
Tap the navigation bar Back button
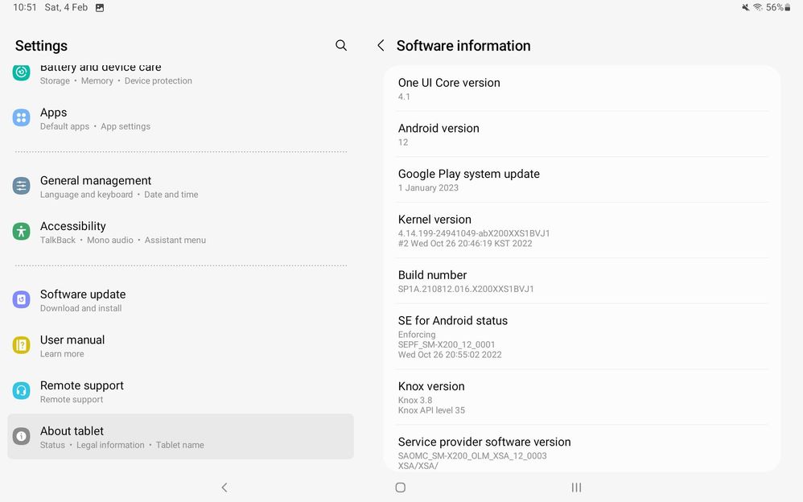coord(224,488)
